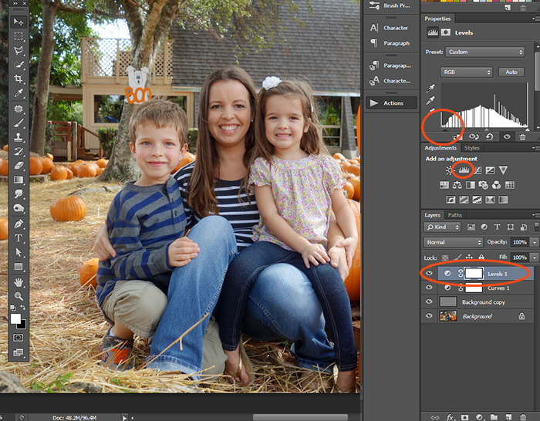Open the Preset Custom dropdown
This screenshot has width=540, height=421.
click(x=485, y=52)
